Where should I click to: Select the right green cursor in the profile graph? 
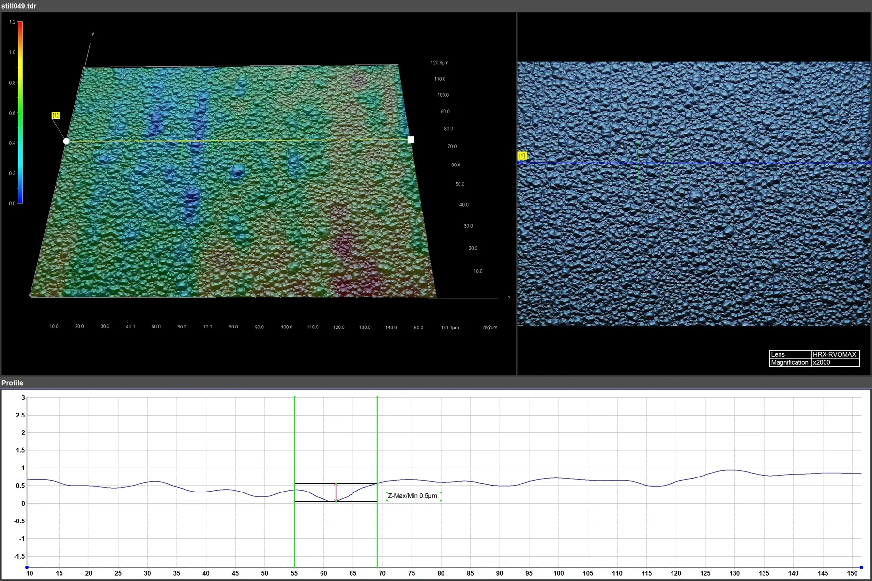coord(377,435)
